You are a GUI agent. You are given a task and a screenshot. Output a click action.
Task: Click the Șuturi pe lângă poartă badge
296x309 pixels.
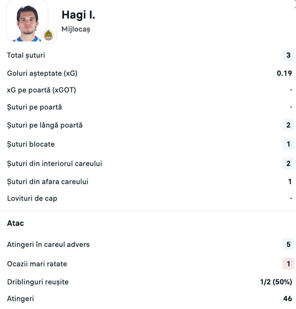288,125
